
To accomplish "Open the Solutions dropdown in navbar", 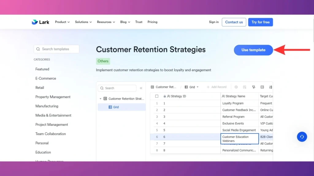I will pos(83,22).
